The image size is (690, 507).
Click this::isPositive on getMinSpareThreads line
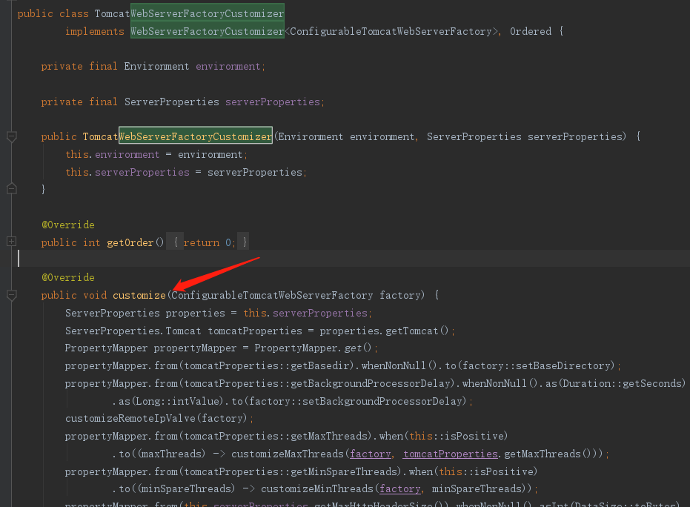pos(486,471)
